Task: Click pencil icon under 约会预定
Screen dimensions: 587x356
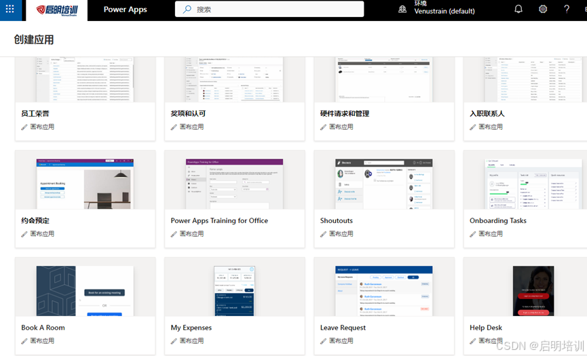Action: click(x=24, y=234)
